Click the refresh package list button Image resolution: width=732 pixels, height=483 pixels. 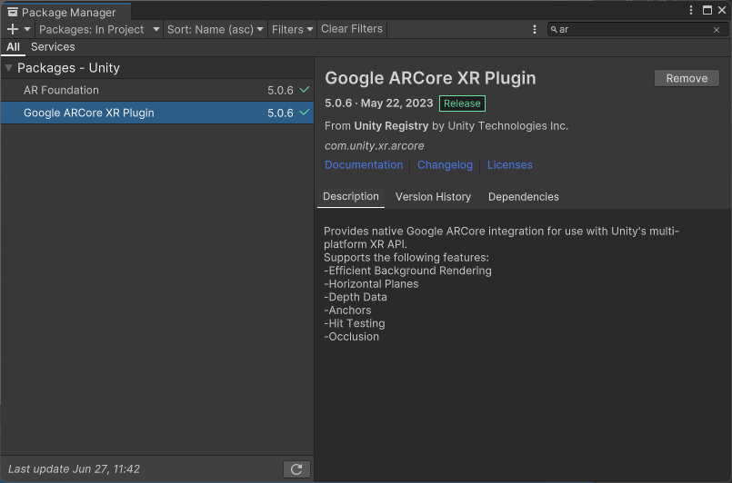click(296, 469)
